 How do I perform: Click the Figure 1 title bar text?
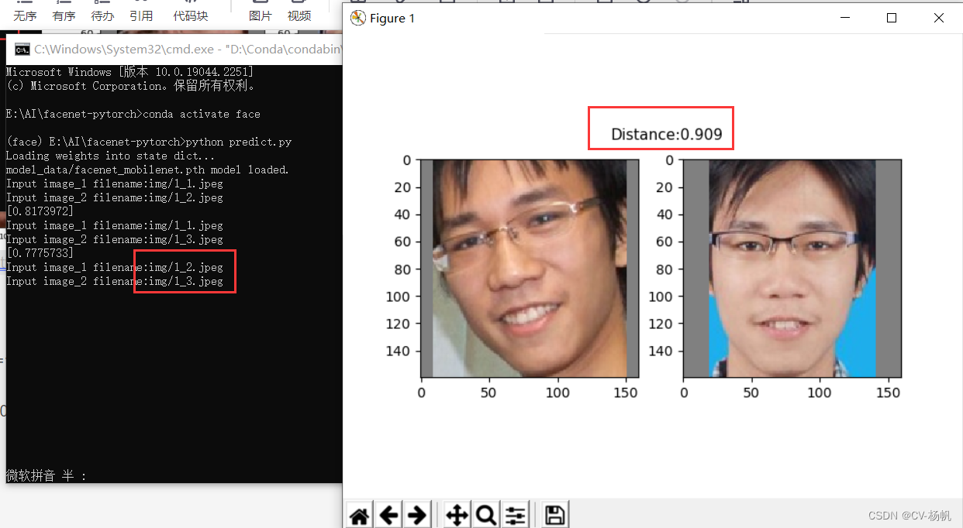click(392, 19)
